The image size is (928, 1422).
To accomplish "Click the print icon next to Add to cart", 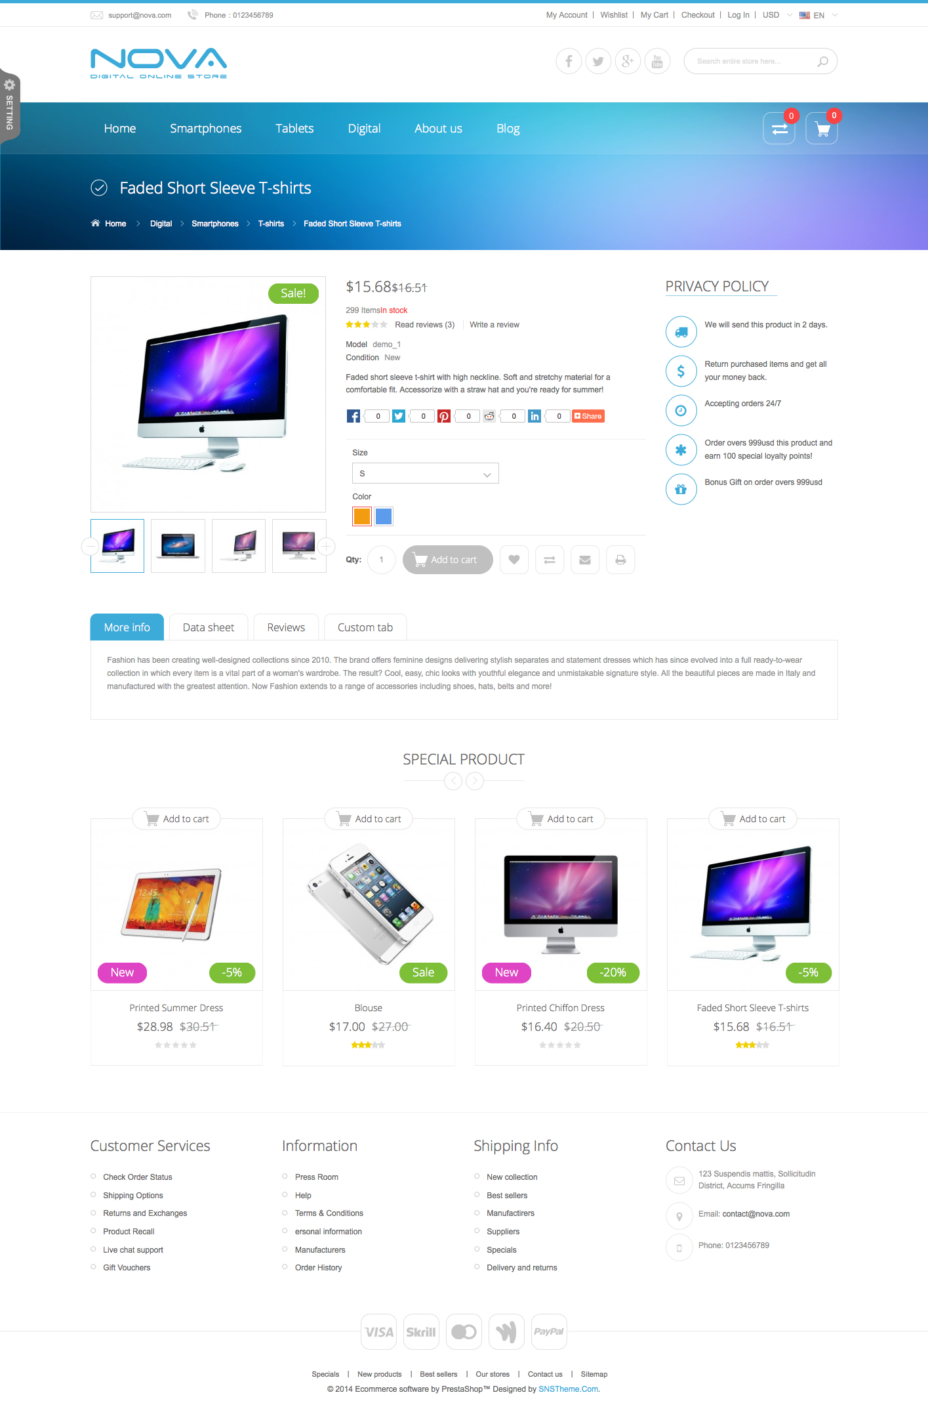I will 620,560.
